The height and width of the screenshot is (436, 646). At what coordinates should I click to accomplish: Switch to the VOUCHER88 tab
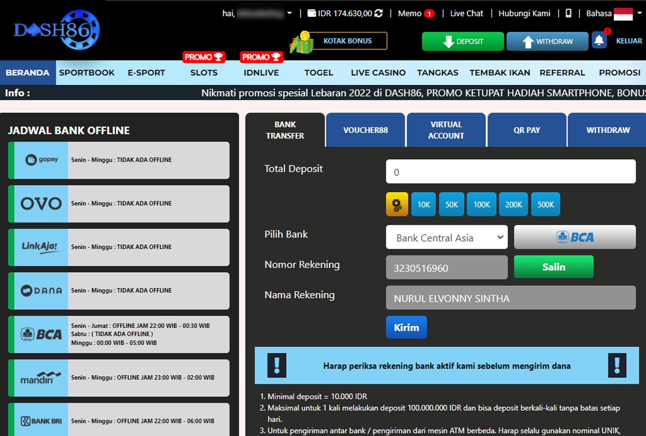(365, 130)
